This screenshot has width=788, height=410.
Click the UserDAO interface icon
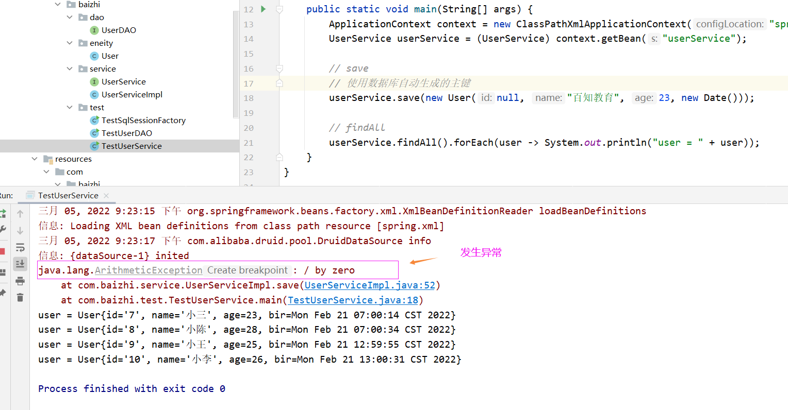click(94, 30)
